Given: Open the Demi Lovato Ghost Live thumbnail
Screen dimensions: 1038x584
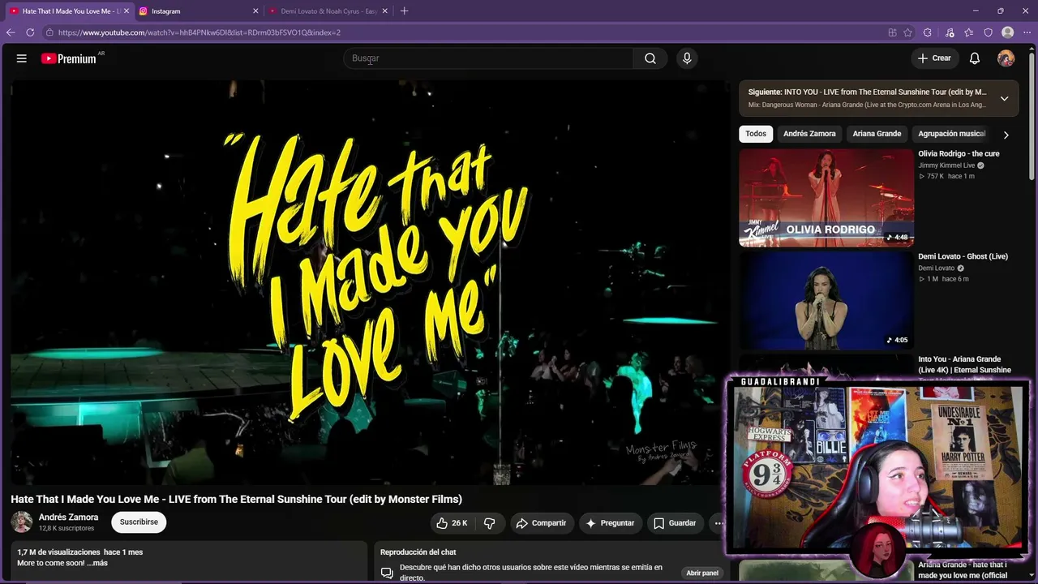Looking at the screenshot, I should point(826,301).
